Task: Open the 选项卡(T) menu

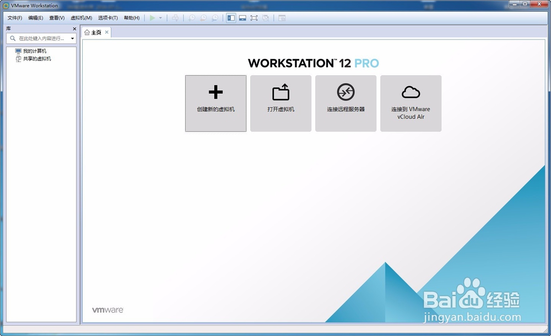Action: pyautogui.click(x=108, y=18)
